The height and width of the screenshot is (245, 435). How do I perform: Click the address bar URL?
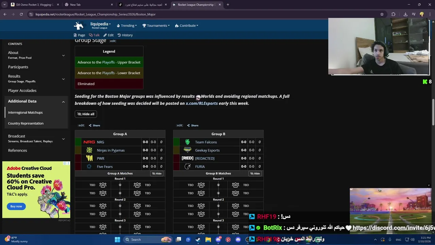pyautogui.click(x=95, y=14)
